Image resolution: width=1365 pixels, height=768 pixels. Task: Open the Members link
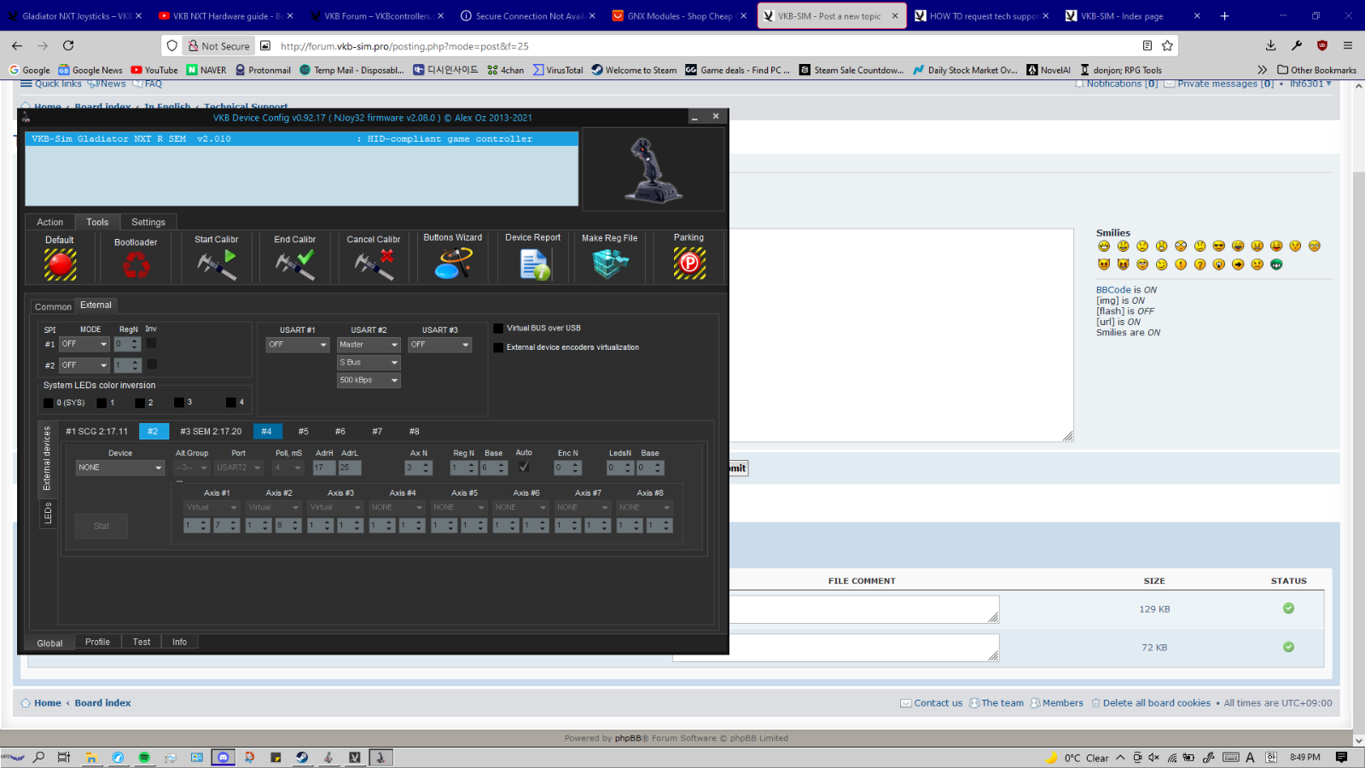point(1062,703)
